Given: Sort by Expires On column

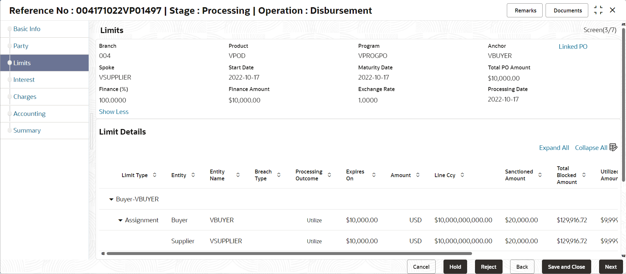Looking at the screenshot, I should [374, 175].
